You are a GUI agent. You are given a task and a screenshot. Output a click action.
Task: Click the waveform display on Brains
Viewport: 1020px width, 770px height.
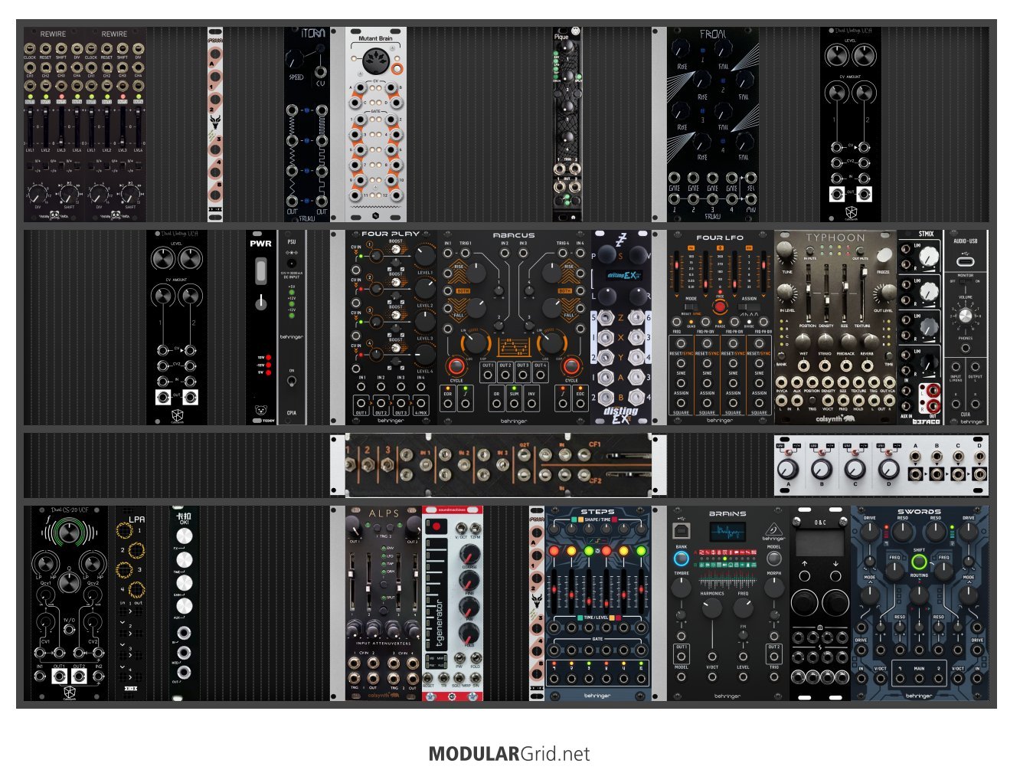[727, 532]
